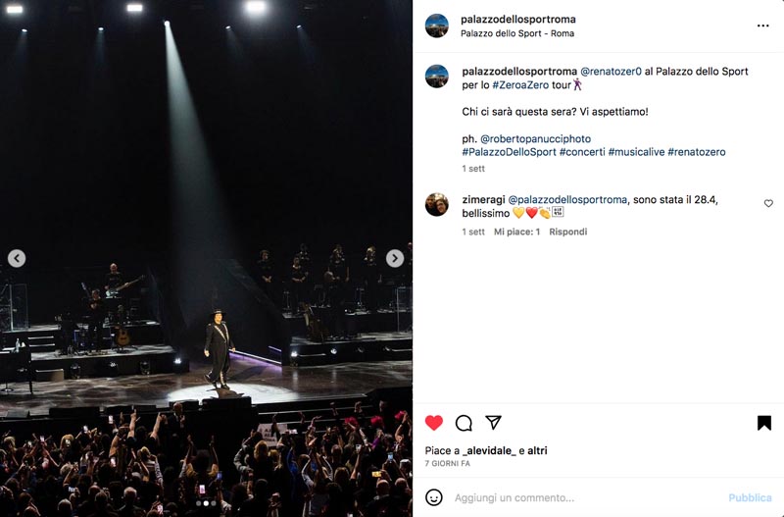Go to previous carousel photo

coord(17,258)
